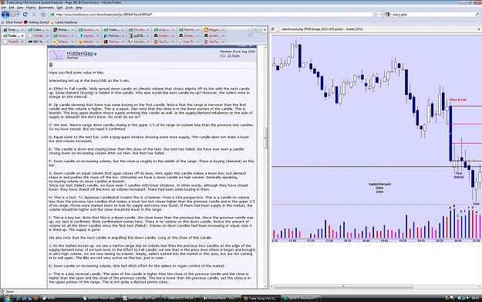Switch to the 'Blogge...' tab
482x302 pixels.
pos(214,30)
